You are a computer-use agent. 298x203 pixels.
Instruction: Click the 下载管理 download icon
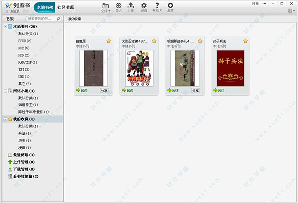point(10,169)
